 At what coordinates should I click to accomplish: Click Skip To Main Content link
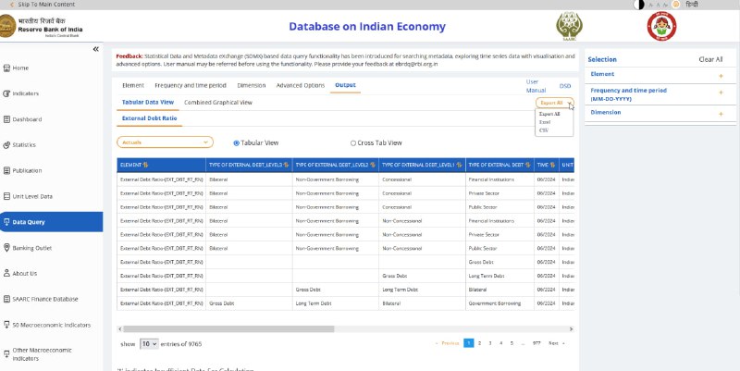click(x=46, y=5)
